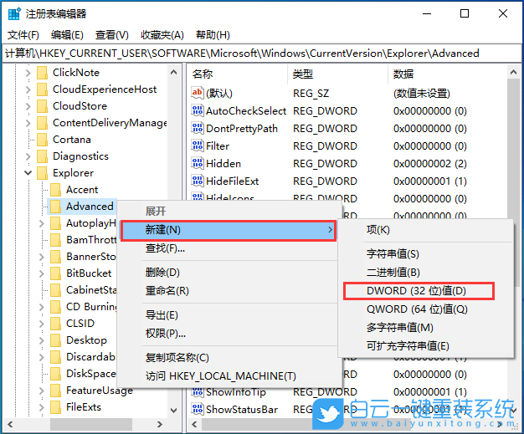
Task: Click the DWORD icon of Hidden
Action: coord(198,163)
